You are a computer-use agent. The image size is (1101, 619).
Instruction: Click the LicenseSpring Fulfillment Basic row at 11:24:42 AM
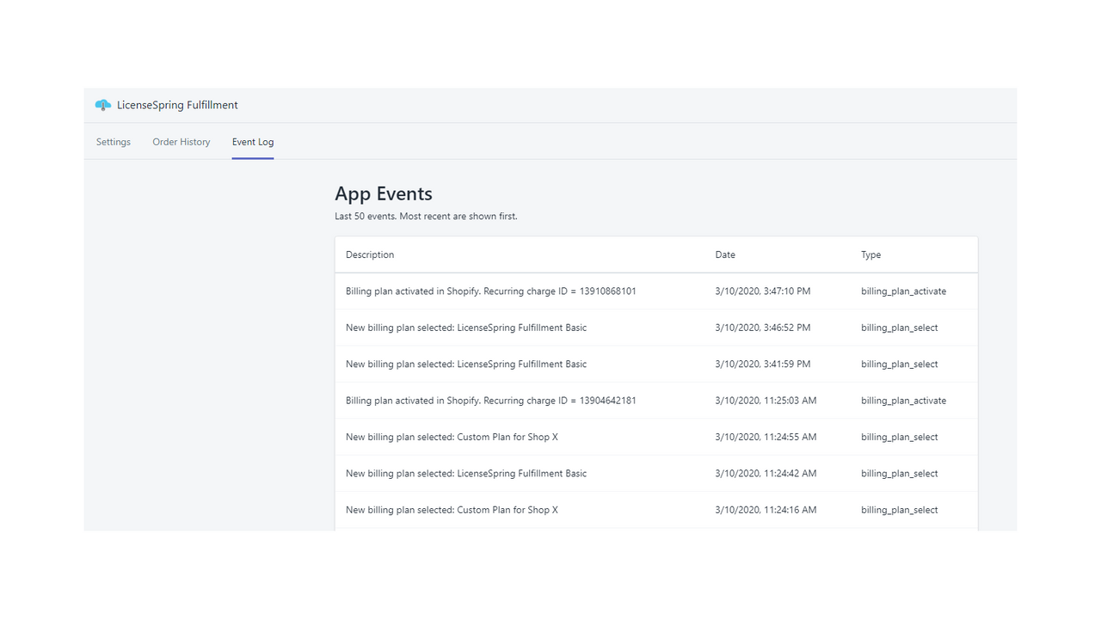pos(465,473)
